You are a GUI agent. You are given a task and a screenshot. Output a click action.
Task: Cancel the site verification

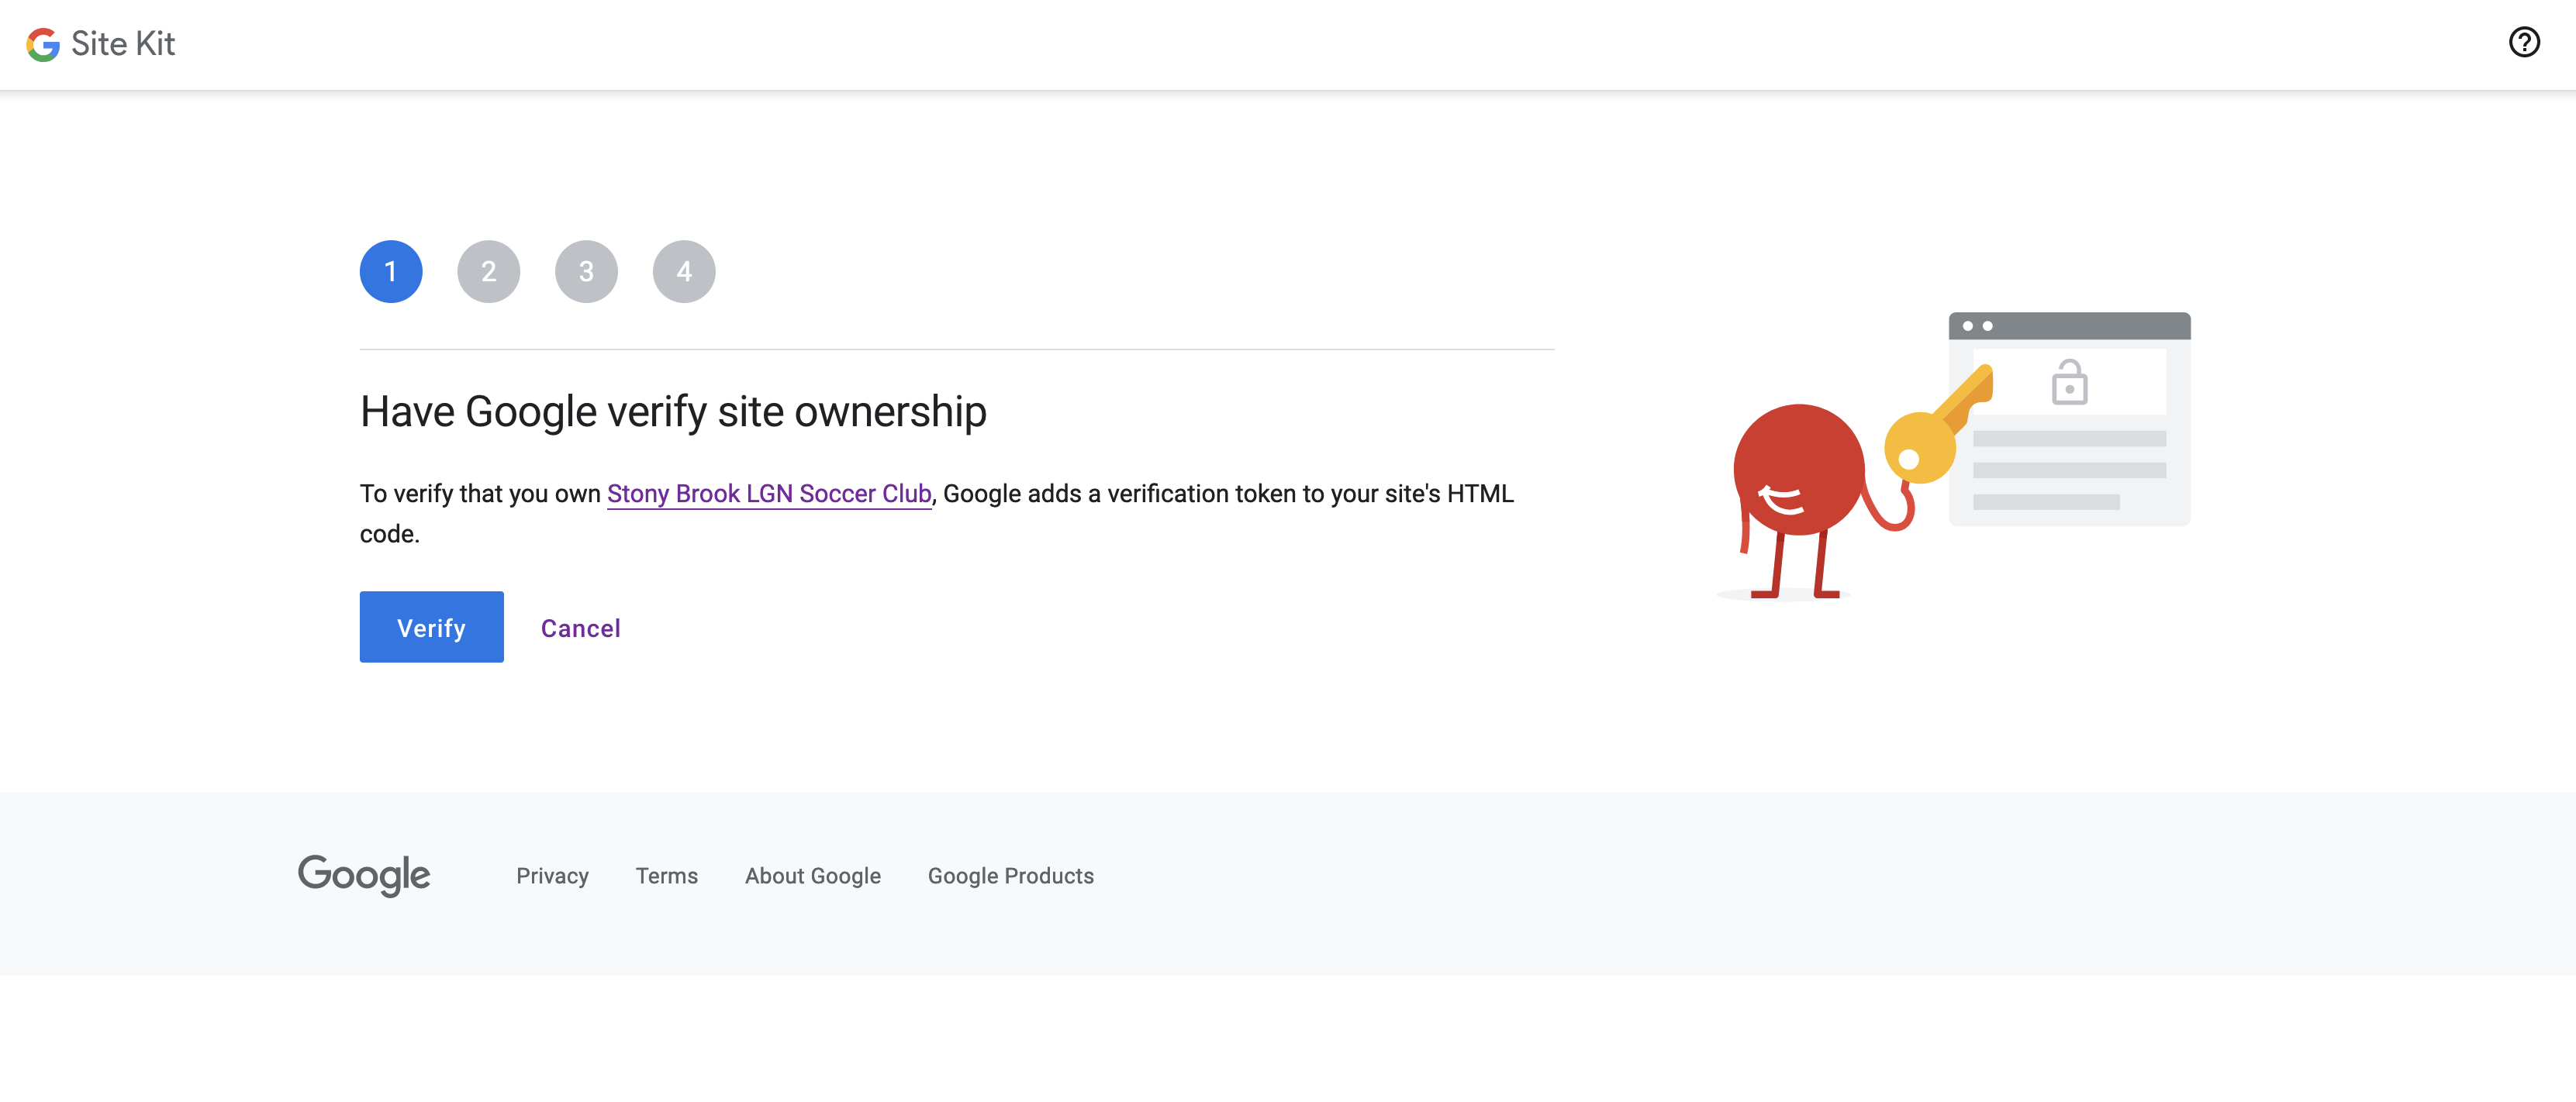pos(581,628)
